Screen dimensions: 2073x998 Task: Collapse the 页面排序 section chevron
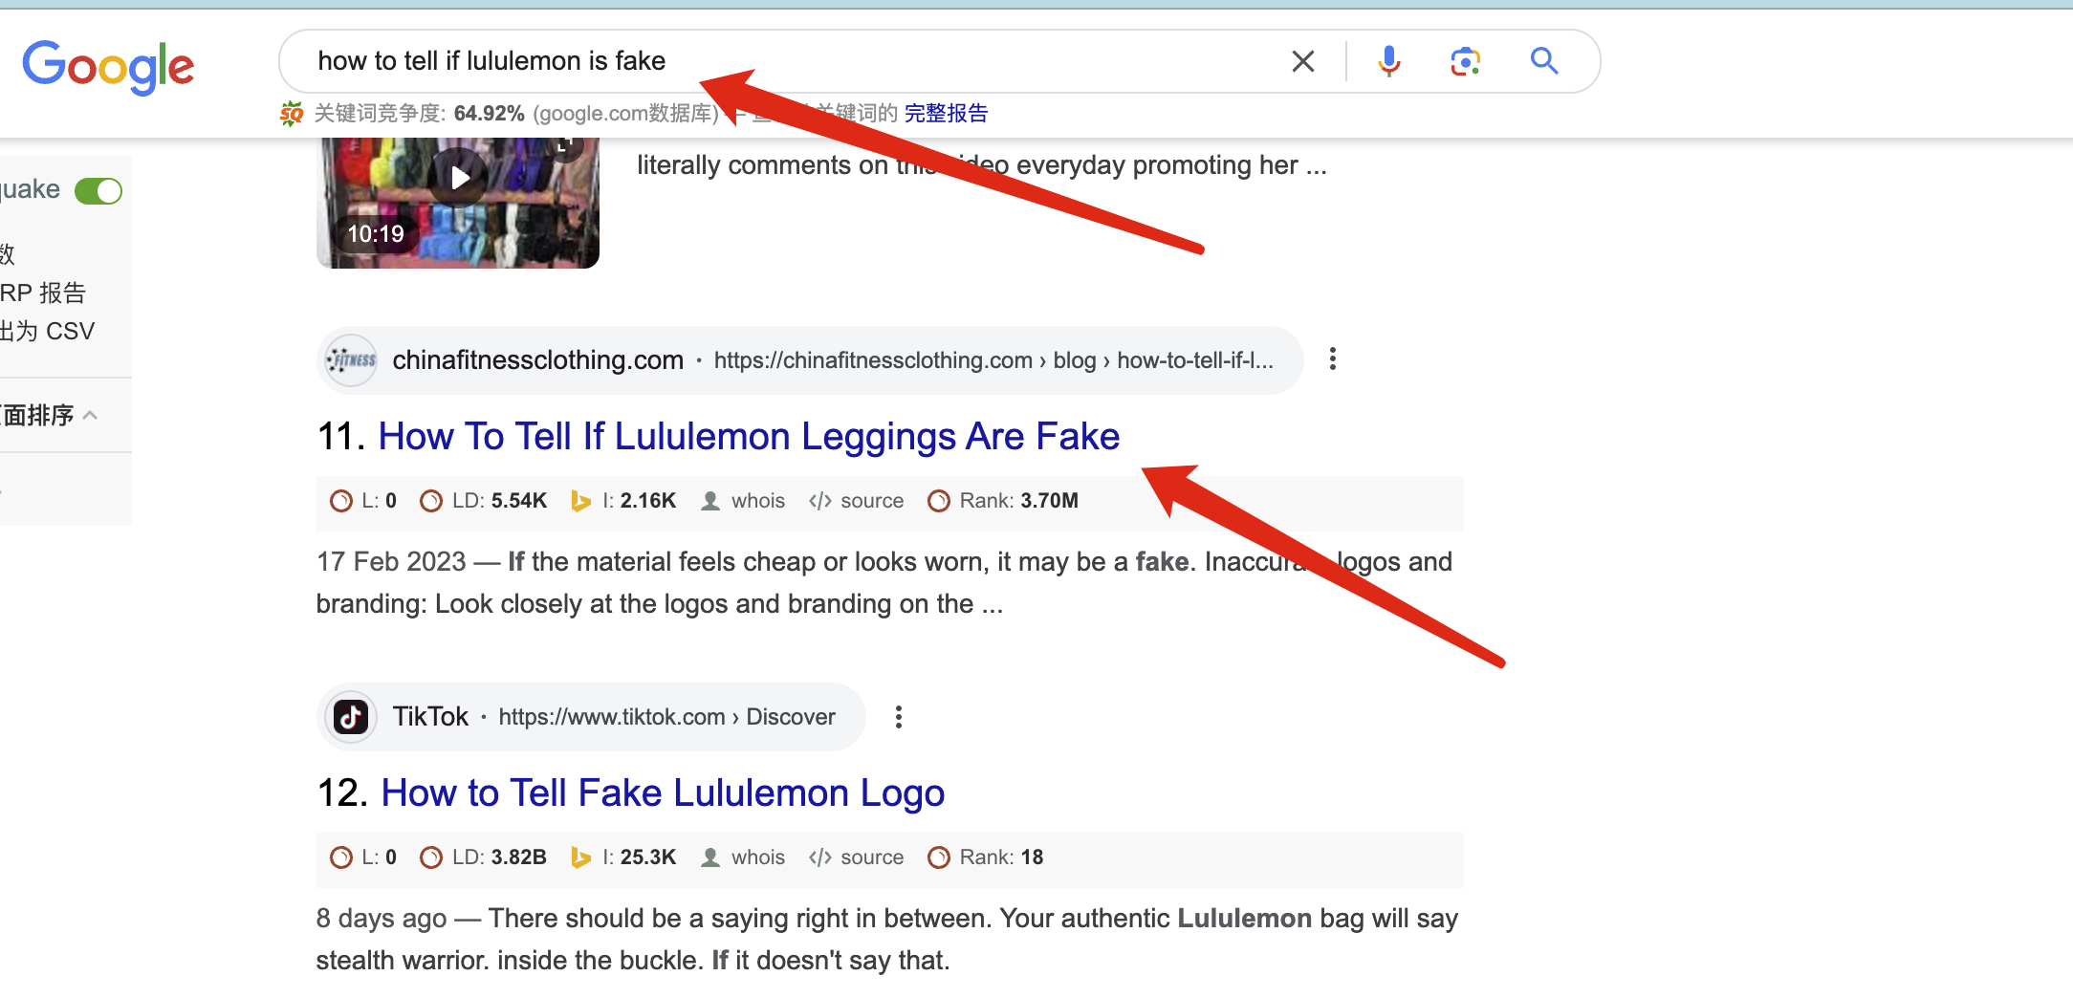pyautogui.click(x=90, y=415)
